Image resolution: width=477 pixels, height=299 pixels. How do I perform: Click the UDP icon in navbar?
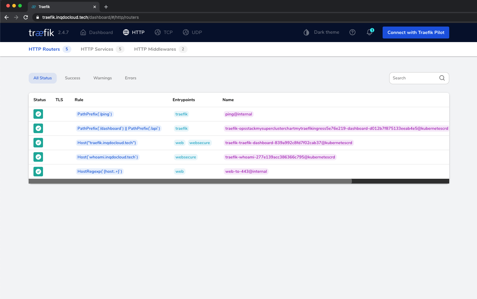[186, 32]
